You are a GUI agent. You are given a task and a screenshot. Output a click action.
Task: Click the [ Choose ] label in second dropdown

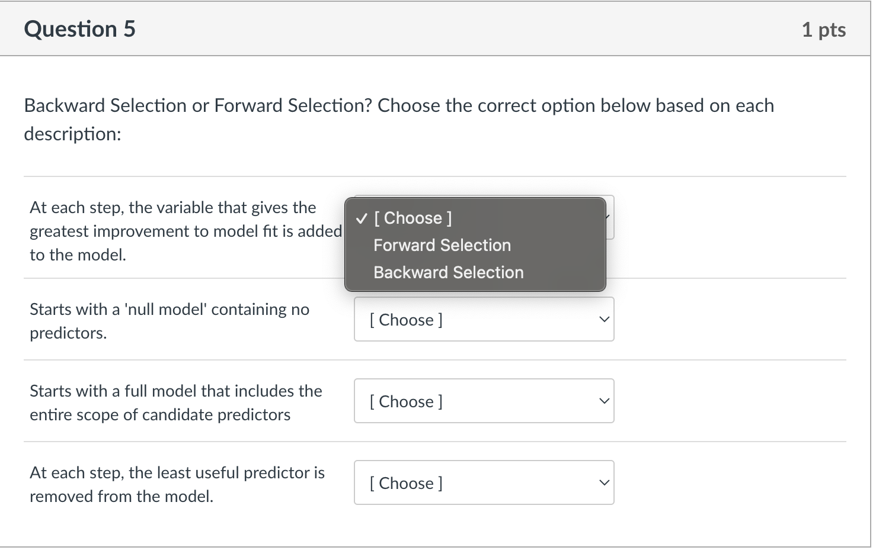coord(405,319)
